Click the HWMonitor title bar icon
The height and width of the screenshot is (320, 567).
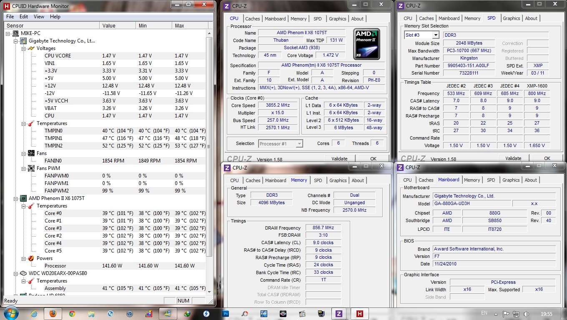(7, 6)
